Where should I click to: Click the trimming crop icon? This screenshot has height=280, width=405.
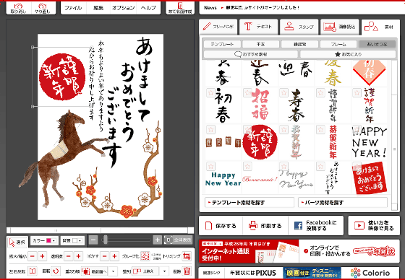coord(187,256)
